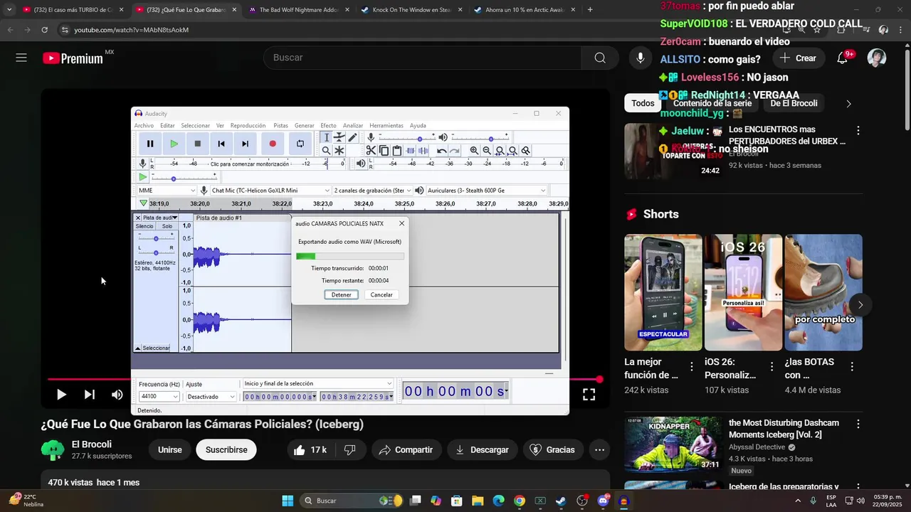Open the Auriculares playback device dropdown

[x=486, y=191]
